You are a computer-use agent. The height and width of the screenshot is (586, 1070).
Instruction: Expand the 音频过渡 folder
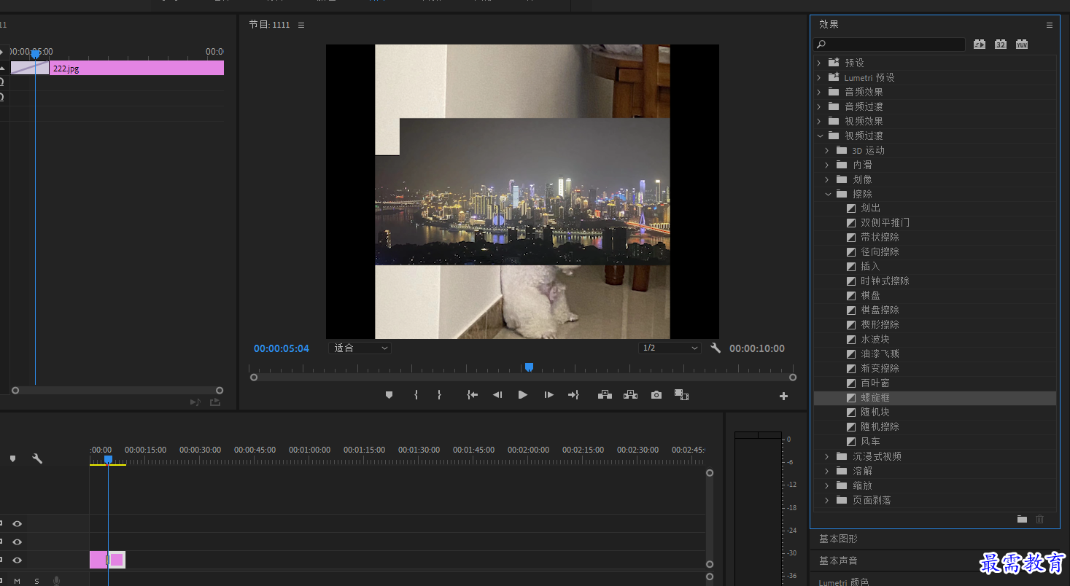pyautogui.click(x=819, y=106)
